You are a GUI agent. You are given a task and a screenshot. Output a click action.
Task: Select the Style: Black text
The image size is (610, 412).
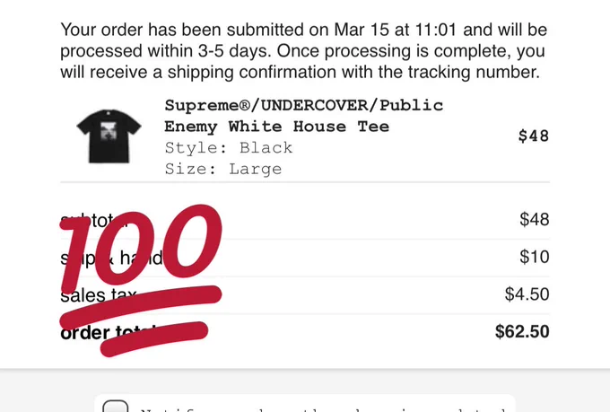click(x=229, y=147)
